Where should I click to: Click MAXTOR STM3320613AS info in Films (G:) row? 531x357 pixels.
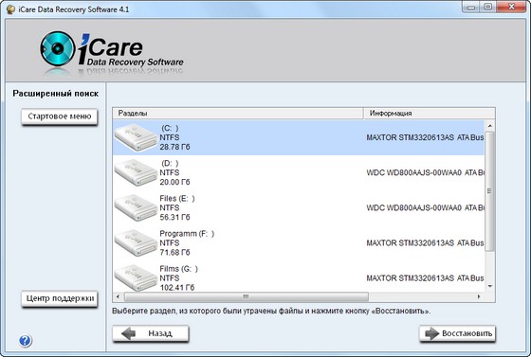pos(425,278)
